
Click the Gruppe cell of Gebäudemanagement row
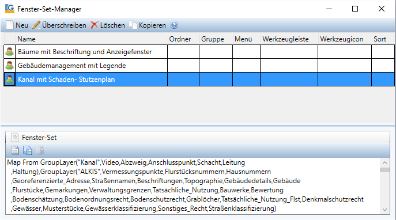[216, 66]
